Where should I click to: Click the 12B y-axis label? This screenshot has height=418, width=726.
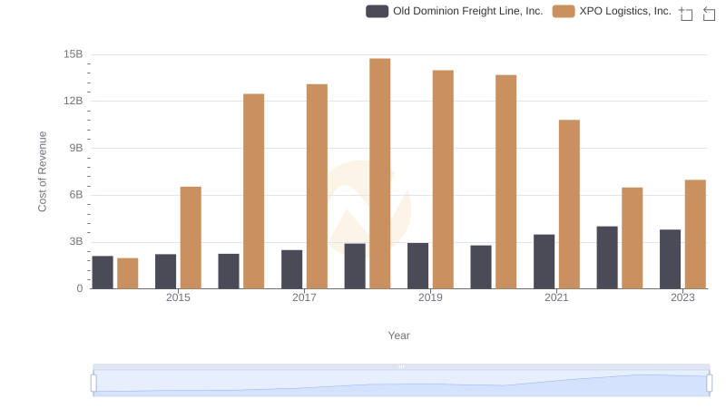click(74, 101)
